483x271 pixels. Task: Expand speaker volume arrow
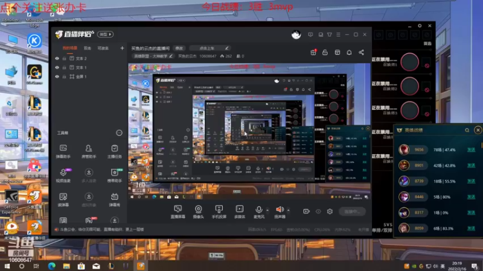tap(289, 210)
